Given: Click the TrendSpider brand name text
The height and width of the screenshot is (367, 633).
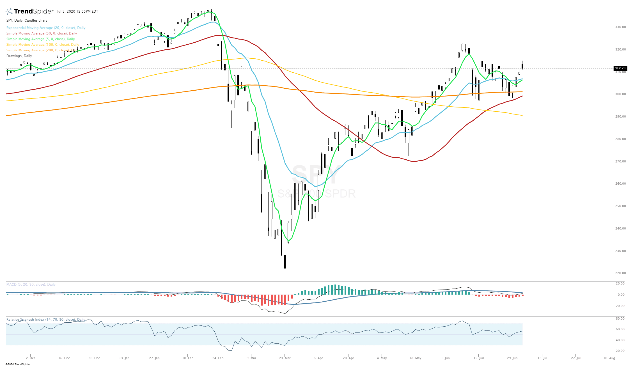Looking at the screenshot, I should (34, 11).
